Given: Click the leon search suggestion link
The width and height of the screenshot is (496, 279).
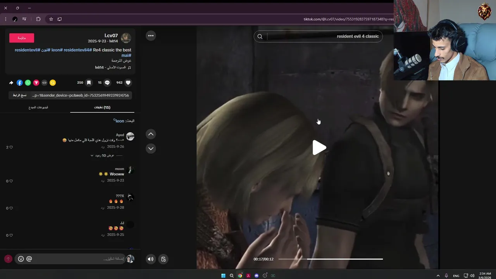Looking at the screenshot, I should [119, 121].
